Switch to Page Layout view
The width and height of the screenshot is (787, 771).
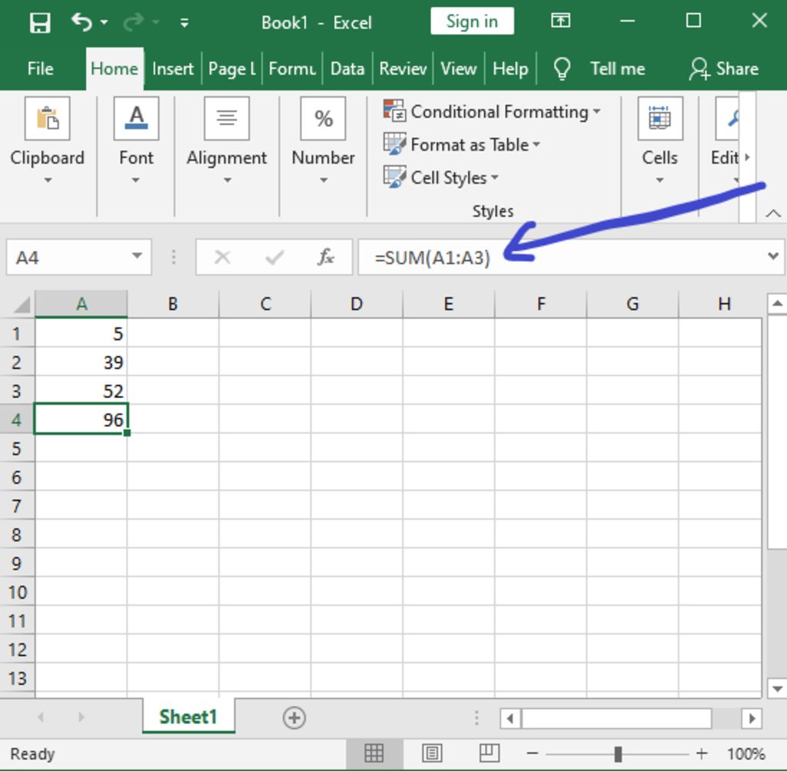(x=432, y=753)
